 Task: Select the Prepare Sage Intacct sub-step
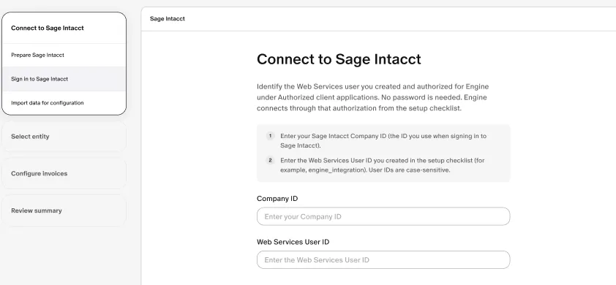tap(64, 55)
